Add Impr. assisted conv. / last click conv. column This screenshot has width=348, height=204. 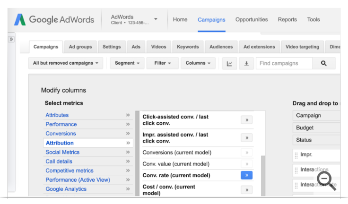tap(246, 138)
